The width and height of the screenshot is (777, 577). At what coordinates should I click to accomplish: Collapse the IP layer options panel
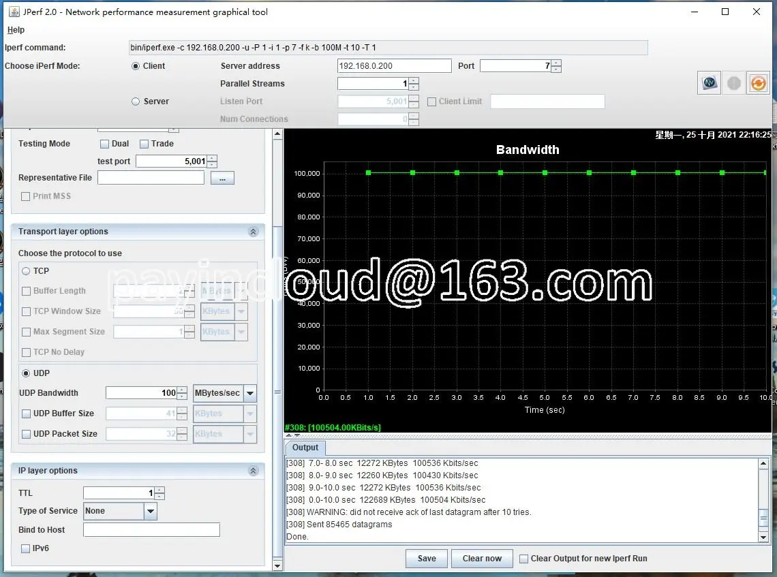tap(254, 471)
